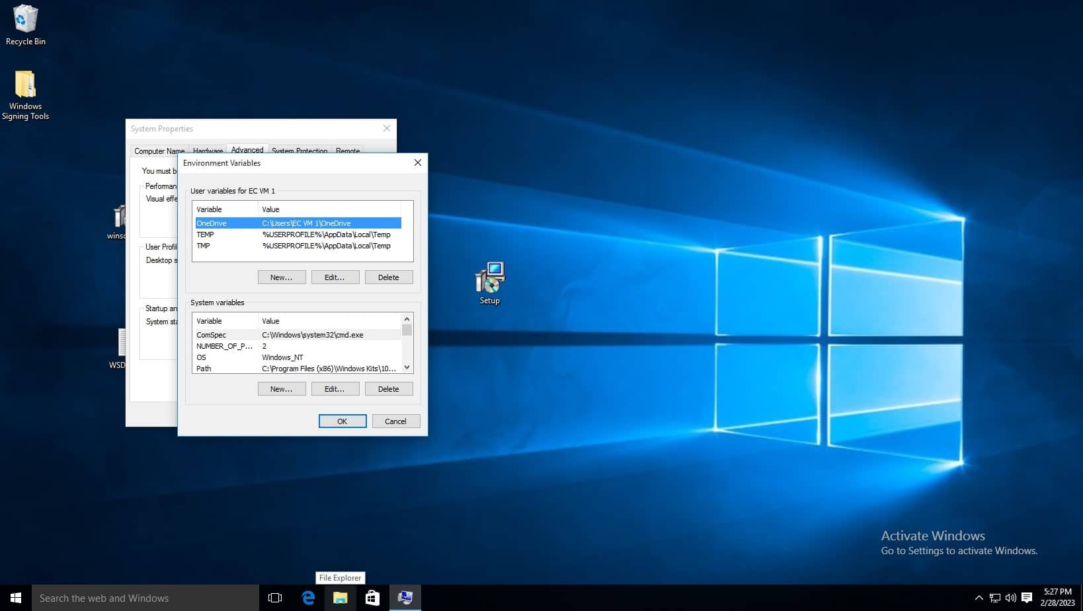1083x611 pixels.
Task: Open File Explorer from the taskbar
Action: pos(341,598)
